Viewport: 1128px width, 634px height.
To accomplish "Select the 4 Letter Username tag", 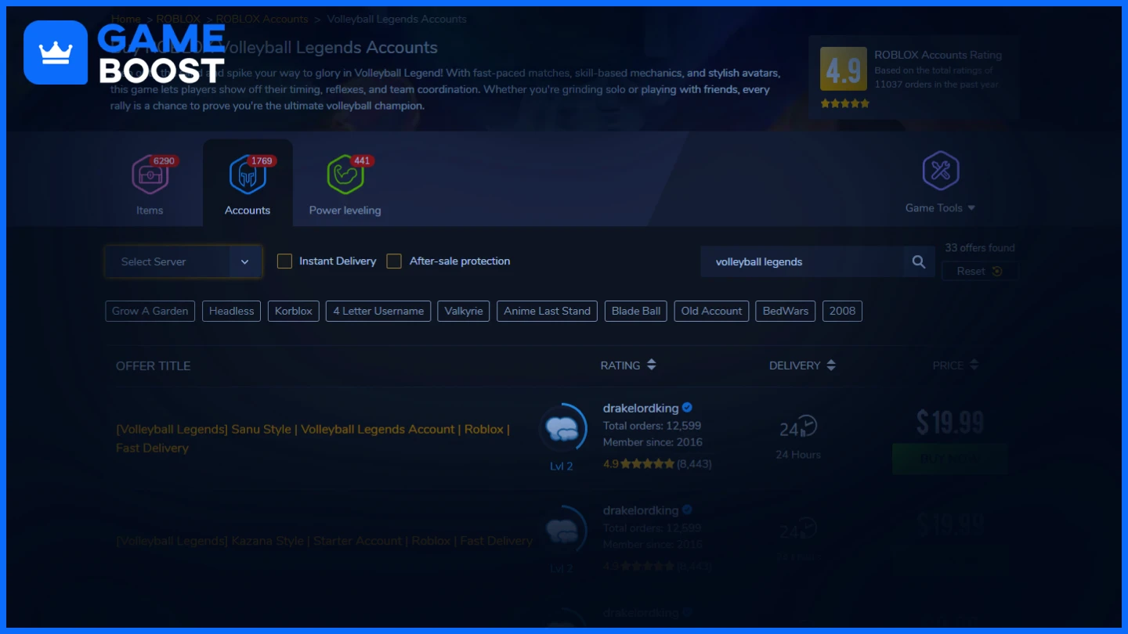I will tap(378, 311).
